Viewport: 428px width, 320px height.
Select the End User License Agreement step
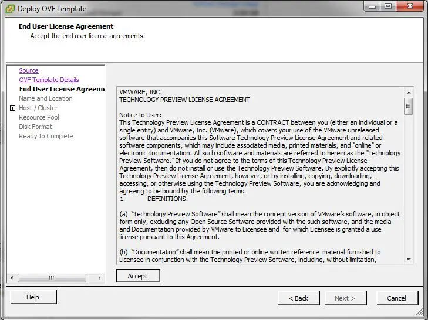click(62, 89)
